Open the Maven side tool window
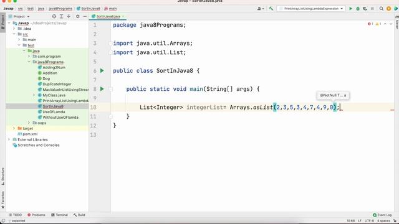The width and height of the screenshot is (399, 224). pyautogui.click(x=397, y=23)
